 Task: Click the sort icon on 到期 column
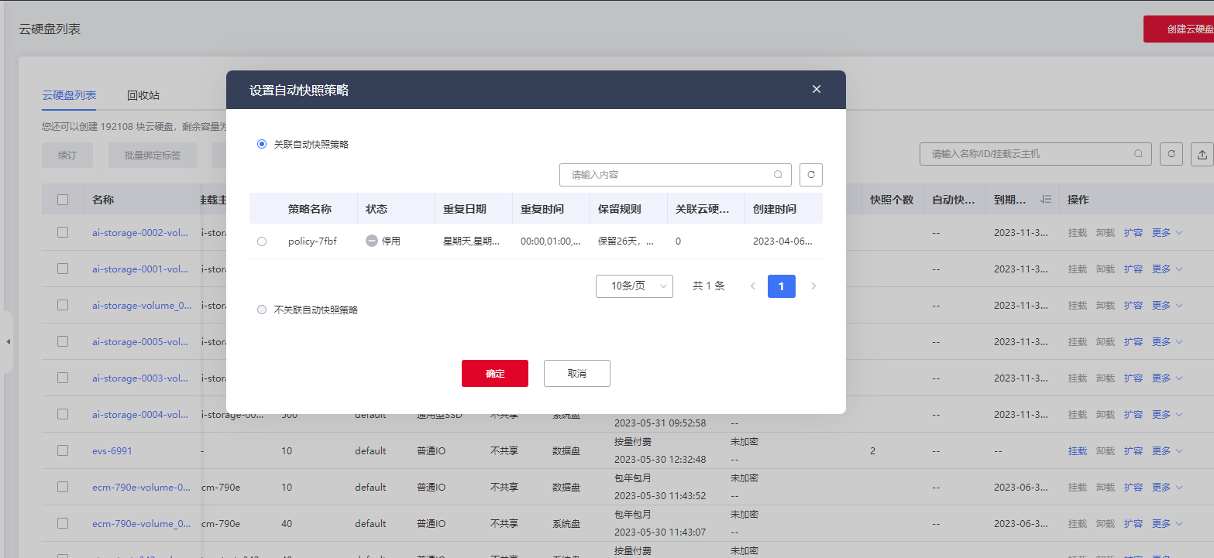click(x=1046, y=200)
